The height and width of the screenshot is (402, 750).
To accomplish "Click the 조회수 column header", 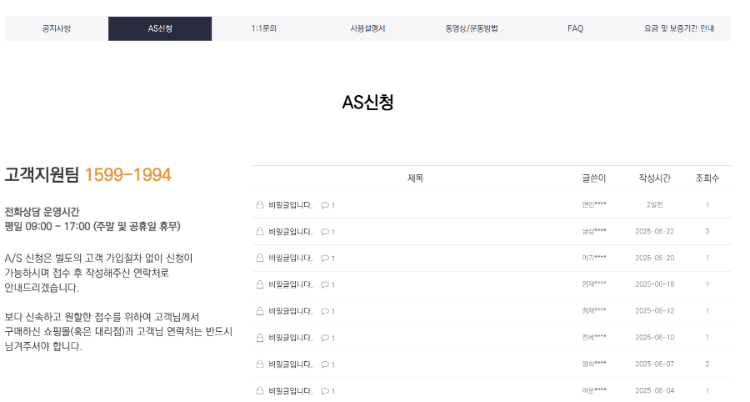I will (707, 178).
